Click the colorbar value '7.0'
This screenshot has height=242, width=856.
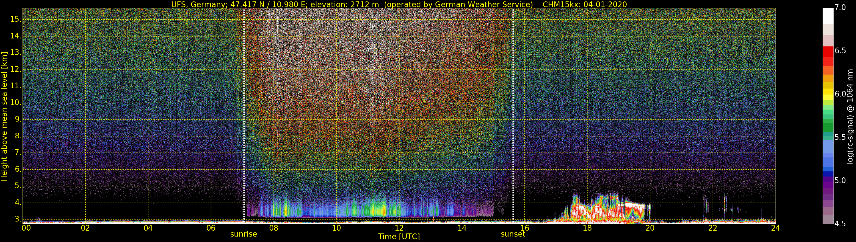click(840, 8)
